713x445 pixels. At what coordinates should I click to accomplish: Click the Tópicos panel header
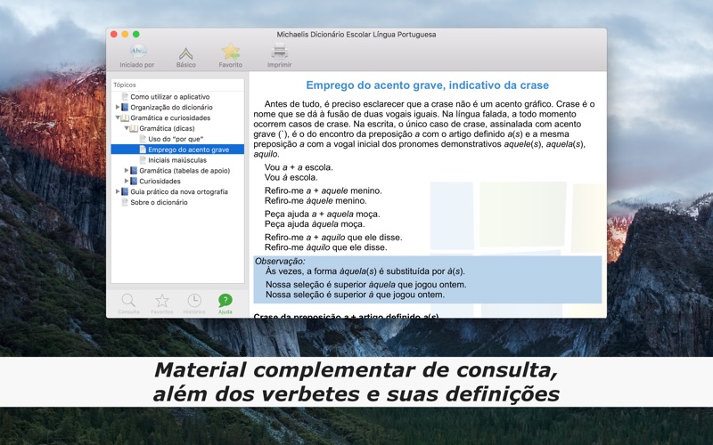point(177,85)
